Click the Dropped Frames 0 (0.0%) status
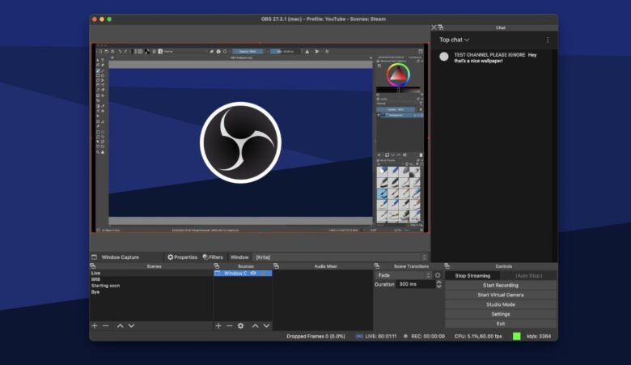Image resolution: width=631 pixels, height=365 pixels. 315,336
